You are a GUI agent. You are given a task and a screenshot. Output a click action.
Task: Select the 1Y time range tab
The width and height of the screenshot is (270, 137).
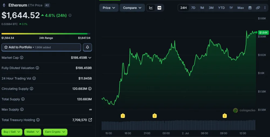coord(231,8)
